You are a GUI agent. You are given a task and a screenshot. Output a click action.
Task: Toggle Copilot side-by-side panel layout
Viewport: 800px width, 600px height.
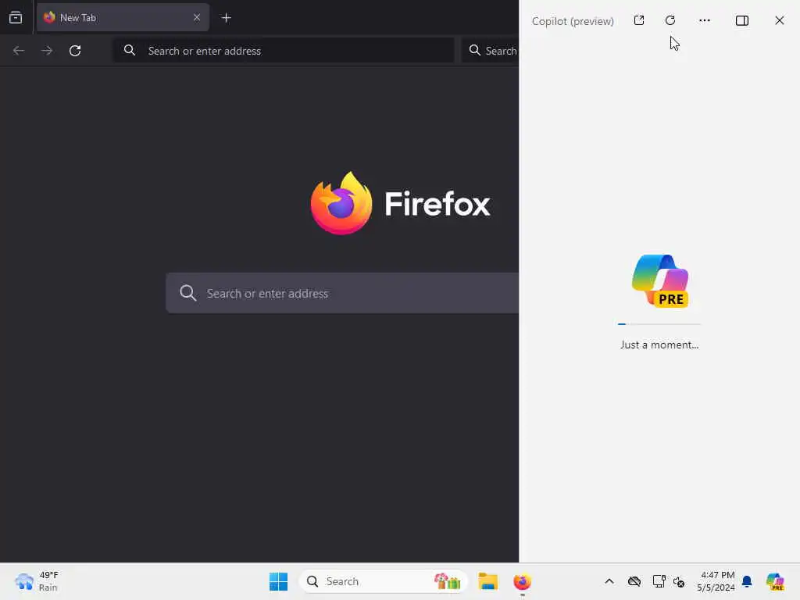(742, 20)
